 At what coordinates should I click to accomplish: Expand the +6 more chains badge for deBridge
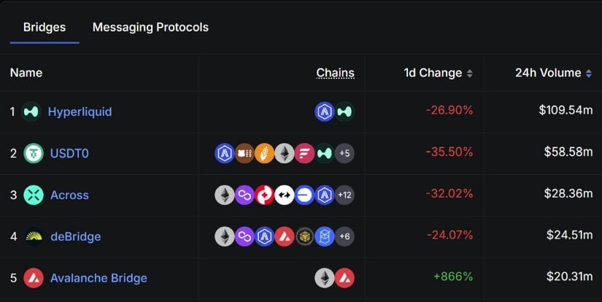pos(344,236)
